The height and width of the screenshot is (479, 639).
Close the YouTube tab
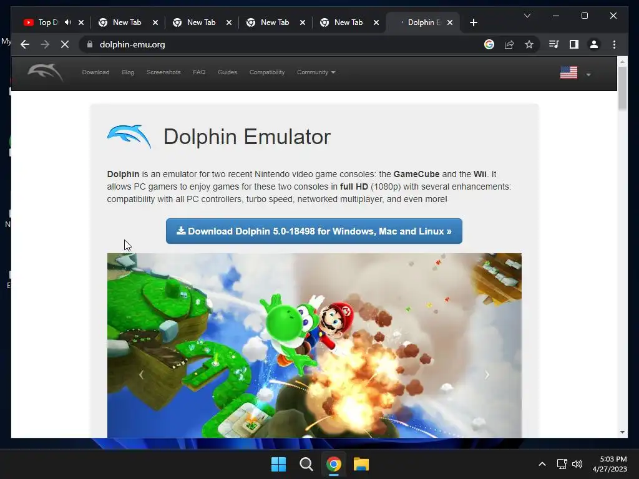(x=81, y=22)
